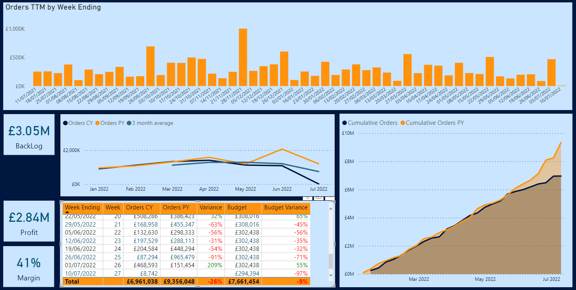This screenshot has height=290, width=576.
Task: Toggle the Orders PY legend marker
Action: click(x=97, y=123)
